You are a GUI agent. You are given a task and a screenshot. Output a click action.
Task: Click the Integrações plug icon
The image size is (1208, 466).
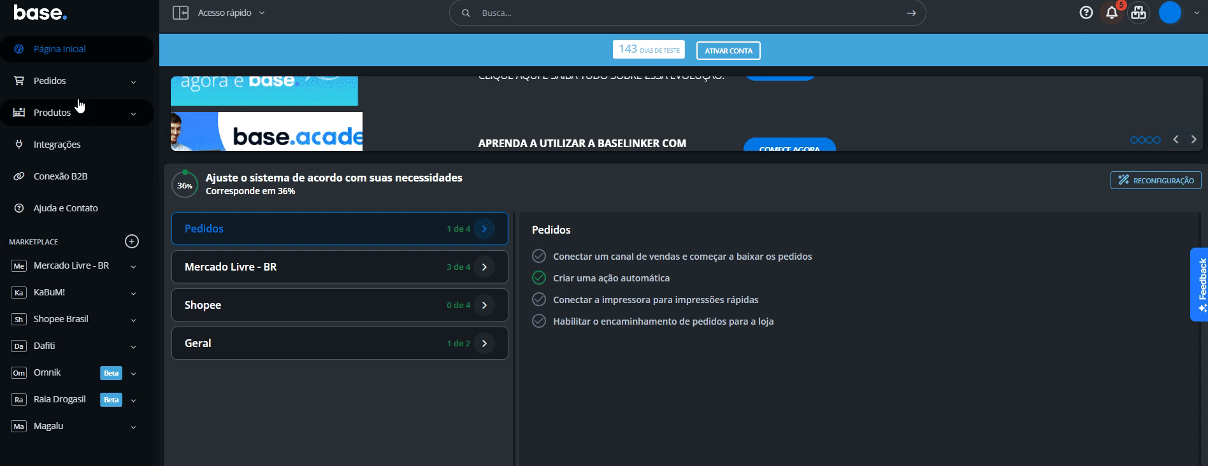click(x=19, y=145)
